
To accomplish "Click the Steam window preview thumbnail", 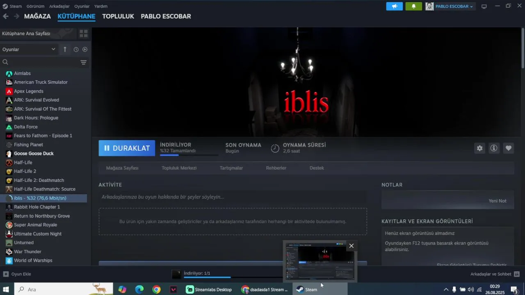I will (320, 261).
